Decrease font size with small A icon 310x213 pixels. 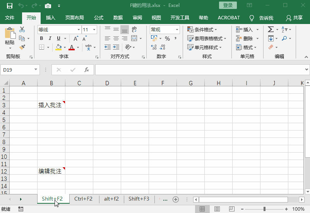tap(85, 38)
